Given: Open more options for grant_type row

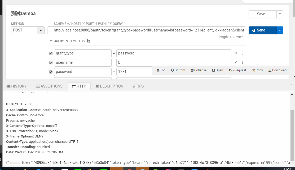Looking at the screenshot, I should [243, 53].
